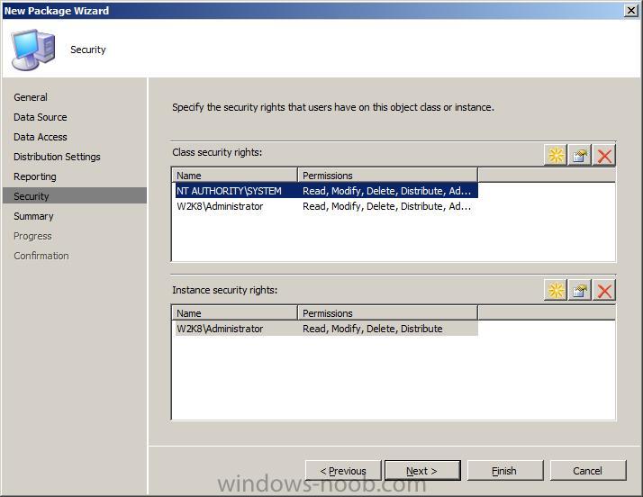Click the Progress step in sidebar
This screenshot has height=497, width=643.
pos(32,236)
